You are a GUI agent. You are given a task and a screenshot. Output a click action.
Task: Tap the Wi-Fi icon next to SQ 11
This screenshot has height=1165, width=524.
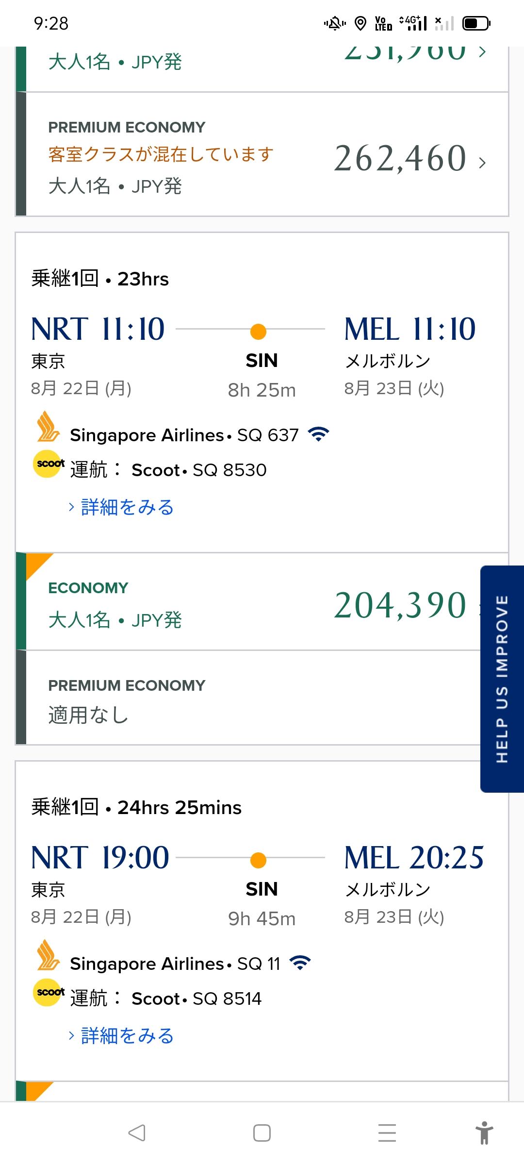click(x=300, y=963)
